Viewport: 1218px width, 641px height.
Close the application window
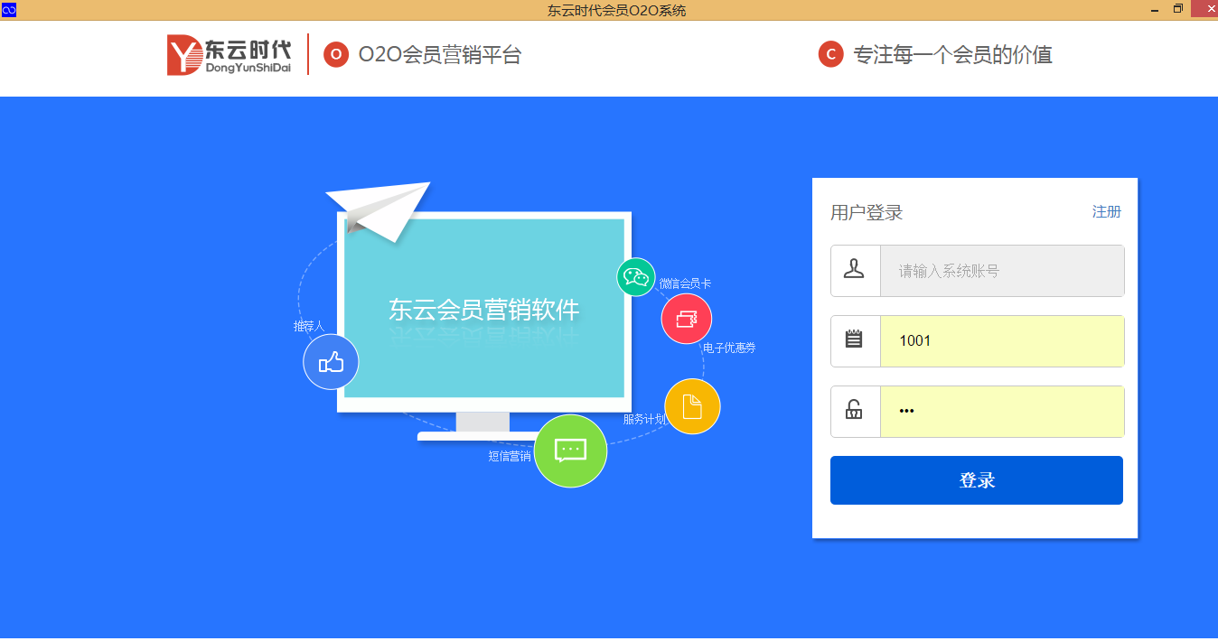1204,10
